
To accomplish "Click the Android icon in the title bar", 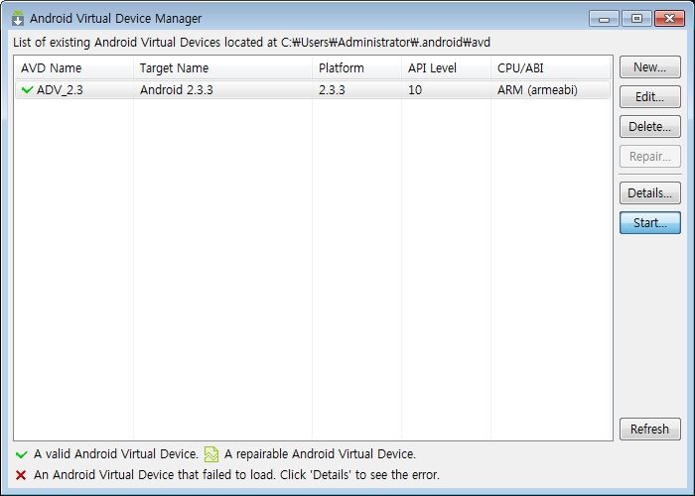I will click(x=18, y=18).
